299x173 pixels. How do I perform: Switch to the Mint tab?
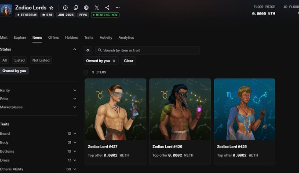[x=4, y=37]
